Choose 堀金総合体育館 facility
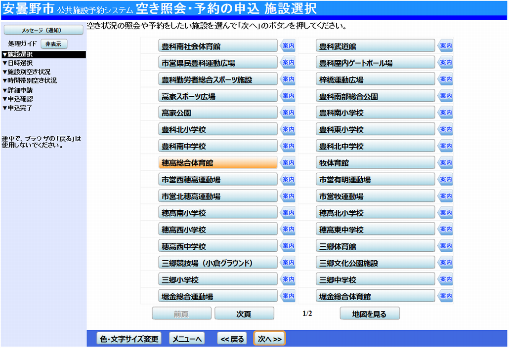The width and height of the screenshot is (509, 348). click(376, 296)
